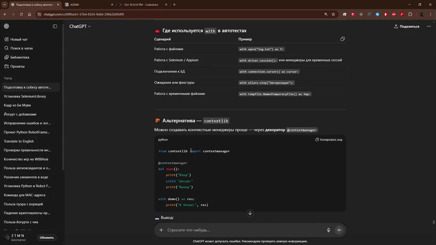Close the Codeshare tab
The height and width of the screenshot is (245, 436).
pyautogui.click(x=166, y=5)
